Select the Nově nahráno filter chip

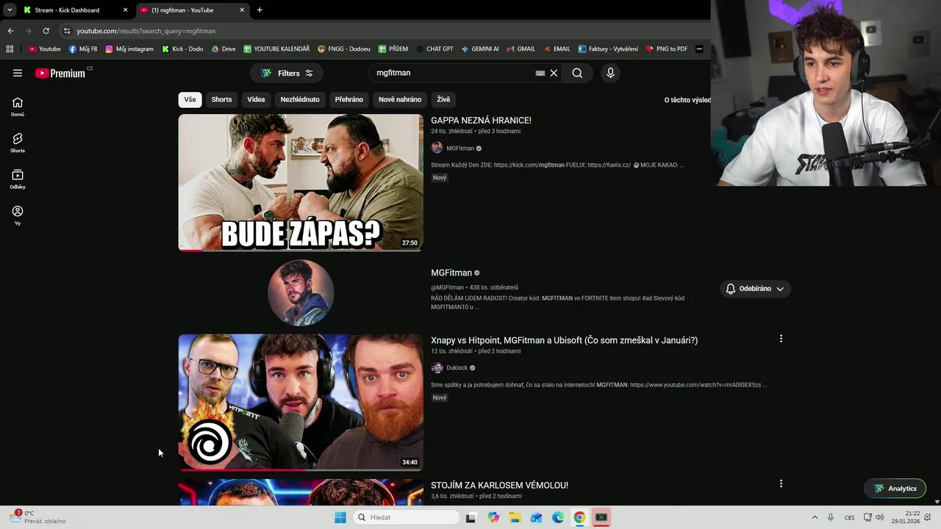point(400,99)
